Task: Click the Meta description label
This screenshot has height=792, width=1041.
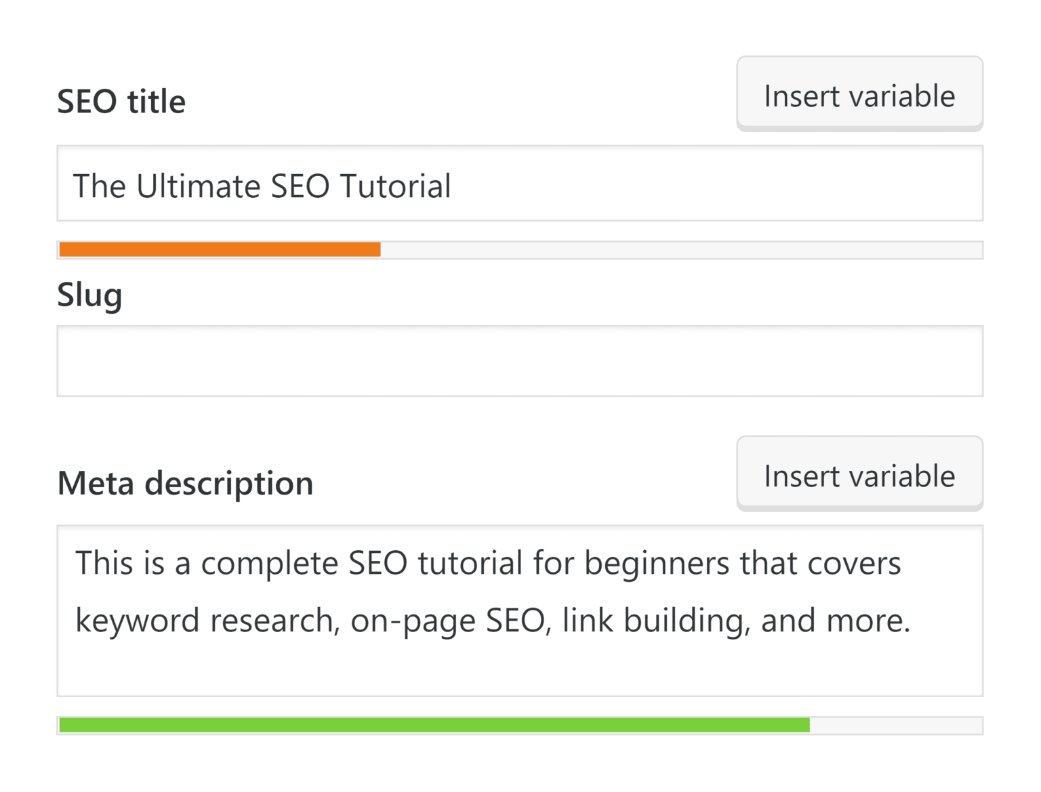Action: point(185,482)
